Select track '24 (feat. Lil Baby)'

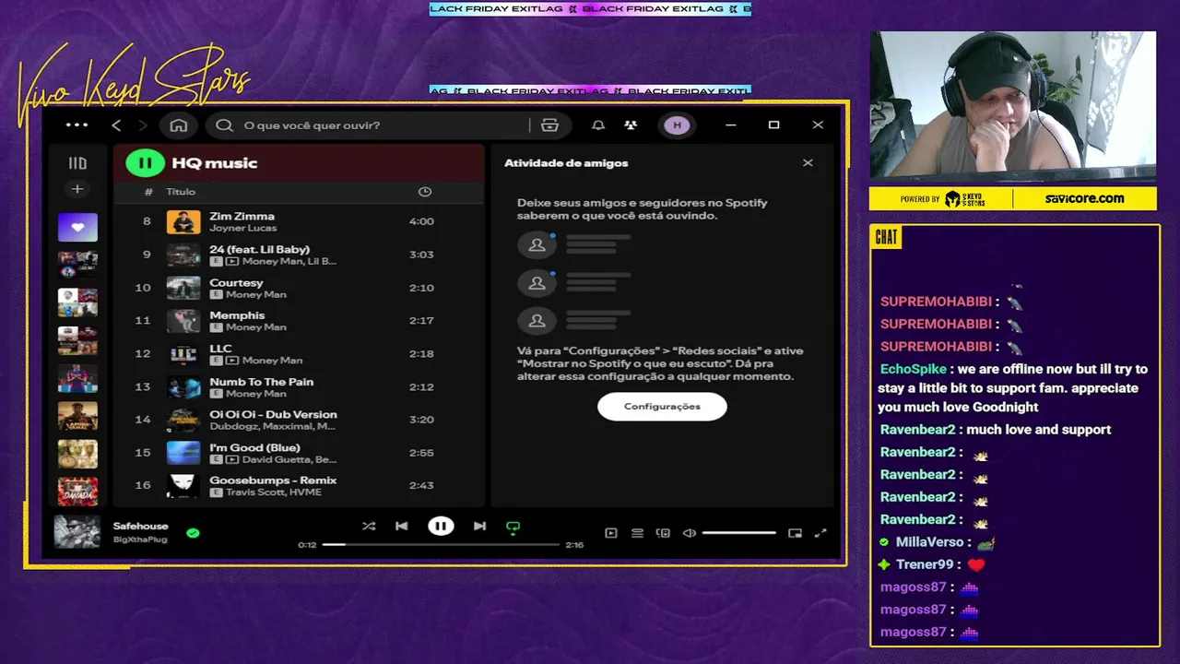pos(259,249)
